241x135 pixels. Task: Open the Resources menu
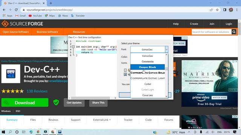point(79,32)
